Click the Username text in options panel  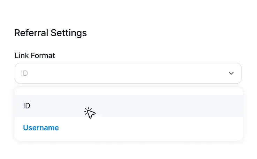41,128
